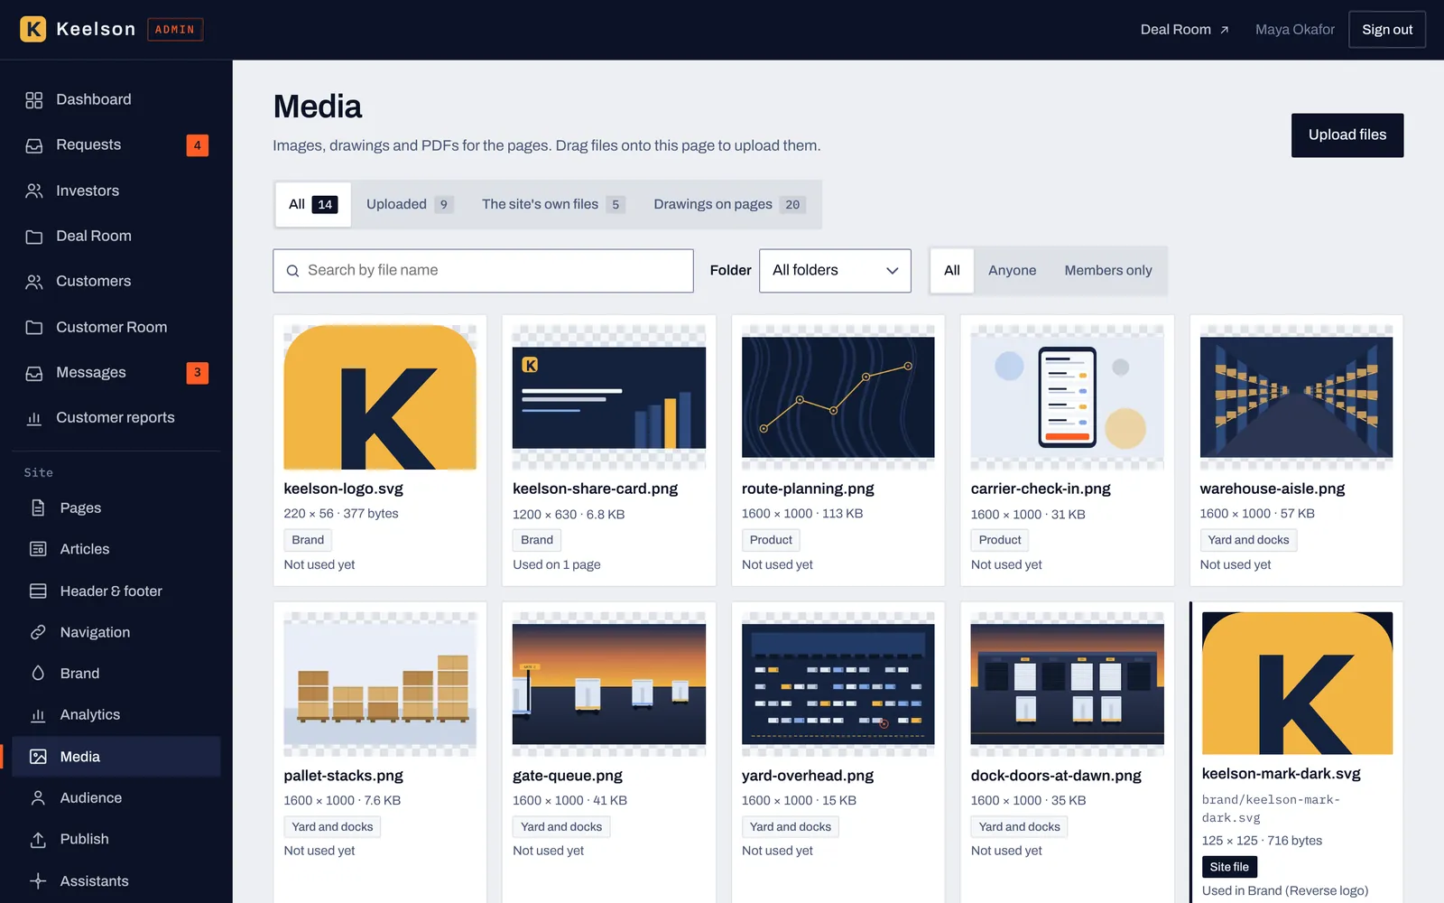
Task: Click the Deal Room folder icon in sidebar
Action: 34,237
